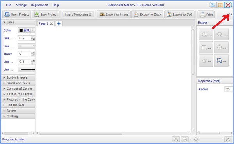Open the Arrange menu

click(21, 5)
